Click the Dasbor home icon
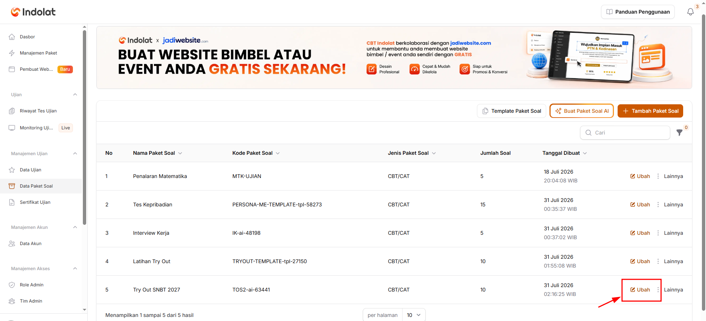Viewport: 706px width, 321px height. 12,37
